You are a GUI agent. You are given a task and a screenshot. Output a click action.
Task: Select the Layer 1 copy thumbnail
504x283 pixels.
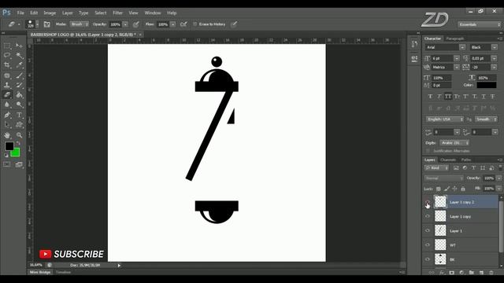(x=440, y=216)
